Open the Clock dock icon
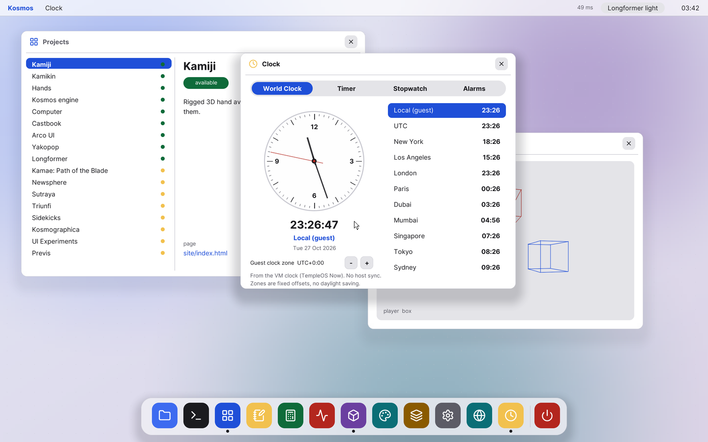This screenshot has height=442, width=708. coord(511,415)
